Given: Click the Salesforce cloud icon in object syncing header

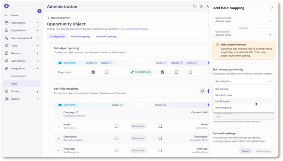Looking at the screenshot, I should (x=60, y=63).
